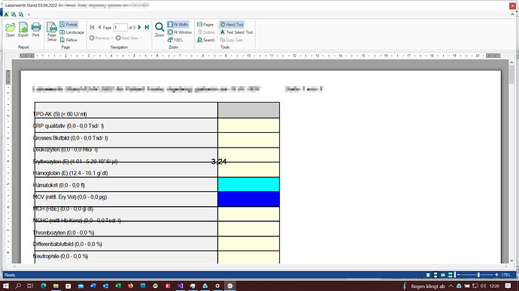519x291 pixels.
Task: Print the report using Print icon
Action: (x=36, y=29)
